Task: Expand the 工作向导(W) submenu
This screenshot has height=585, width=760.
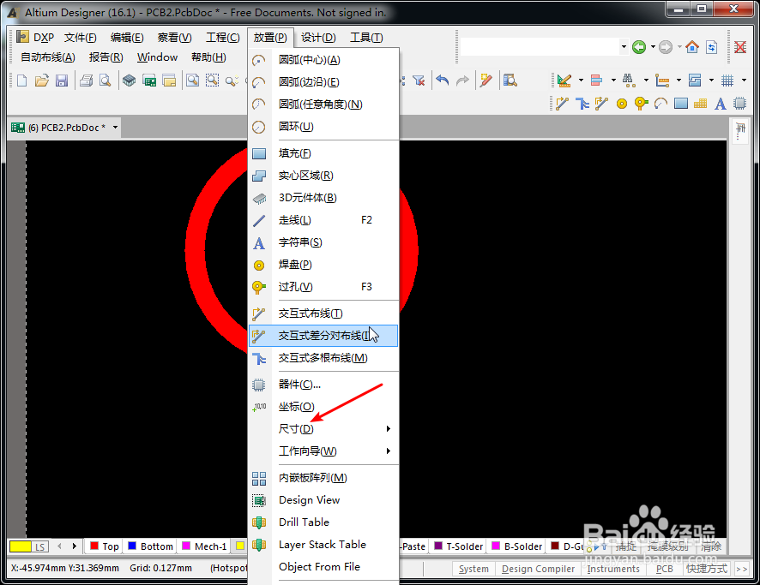Action: point(323,451)
